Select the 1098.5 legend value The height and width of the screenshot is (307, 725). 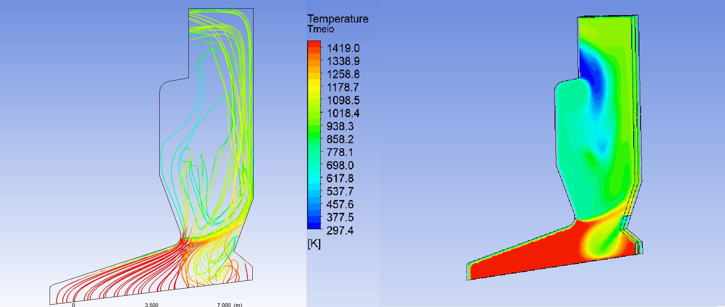pyautogui.click(x=343, y=100)
